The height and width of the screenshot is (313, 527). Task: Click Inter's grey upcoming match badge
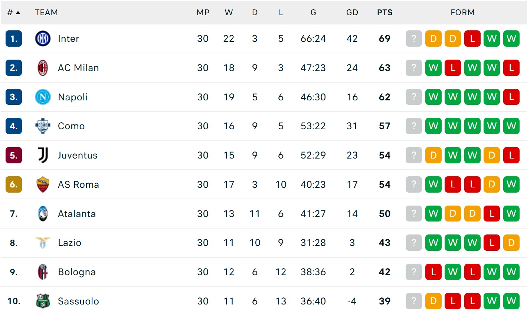pos(414,39)
